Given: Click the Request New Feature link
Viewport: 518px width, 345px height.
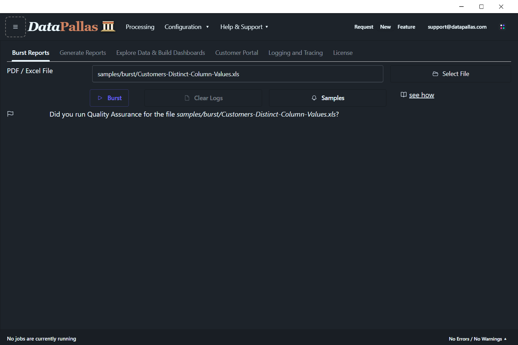Looking at the screenshot, I should tap(385, 27).
